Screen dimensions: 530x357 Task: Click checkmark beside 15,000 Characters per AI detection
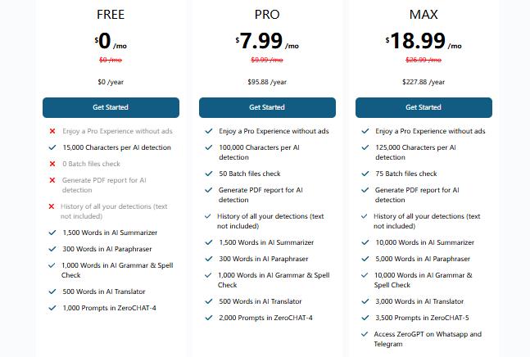click(x=52, y=147)
